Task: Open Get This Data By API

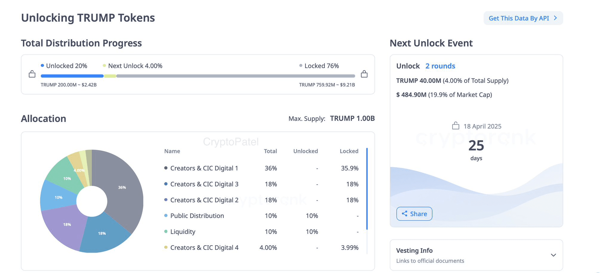Action: coord(523,18)
